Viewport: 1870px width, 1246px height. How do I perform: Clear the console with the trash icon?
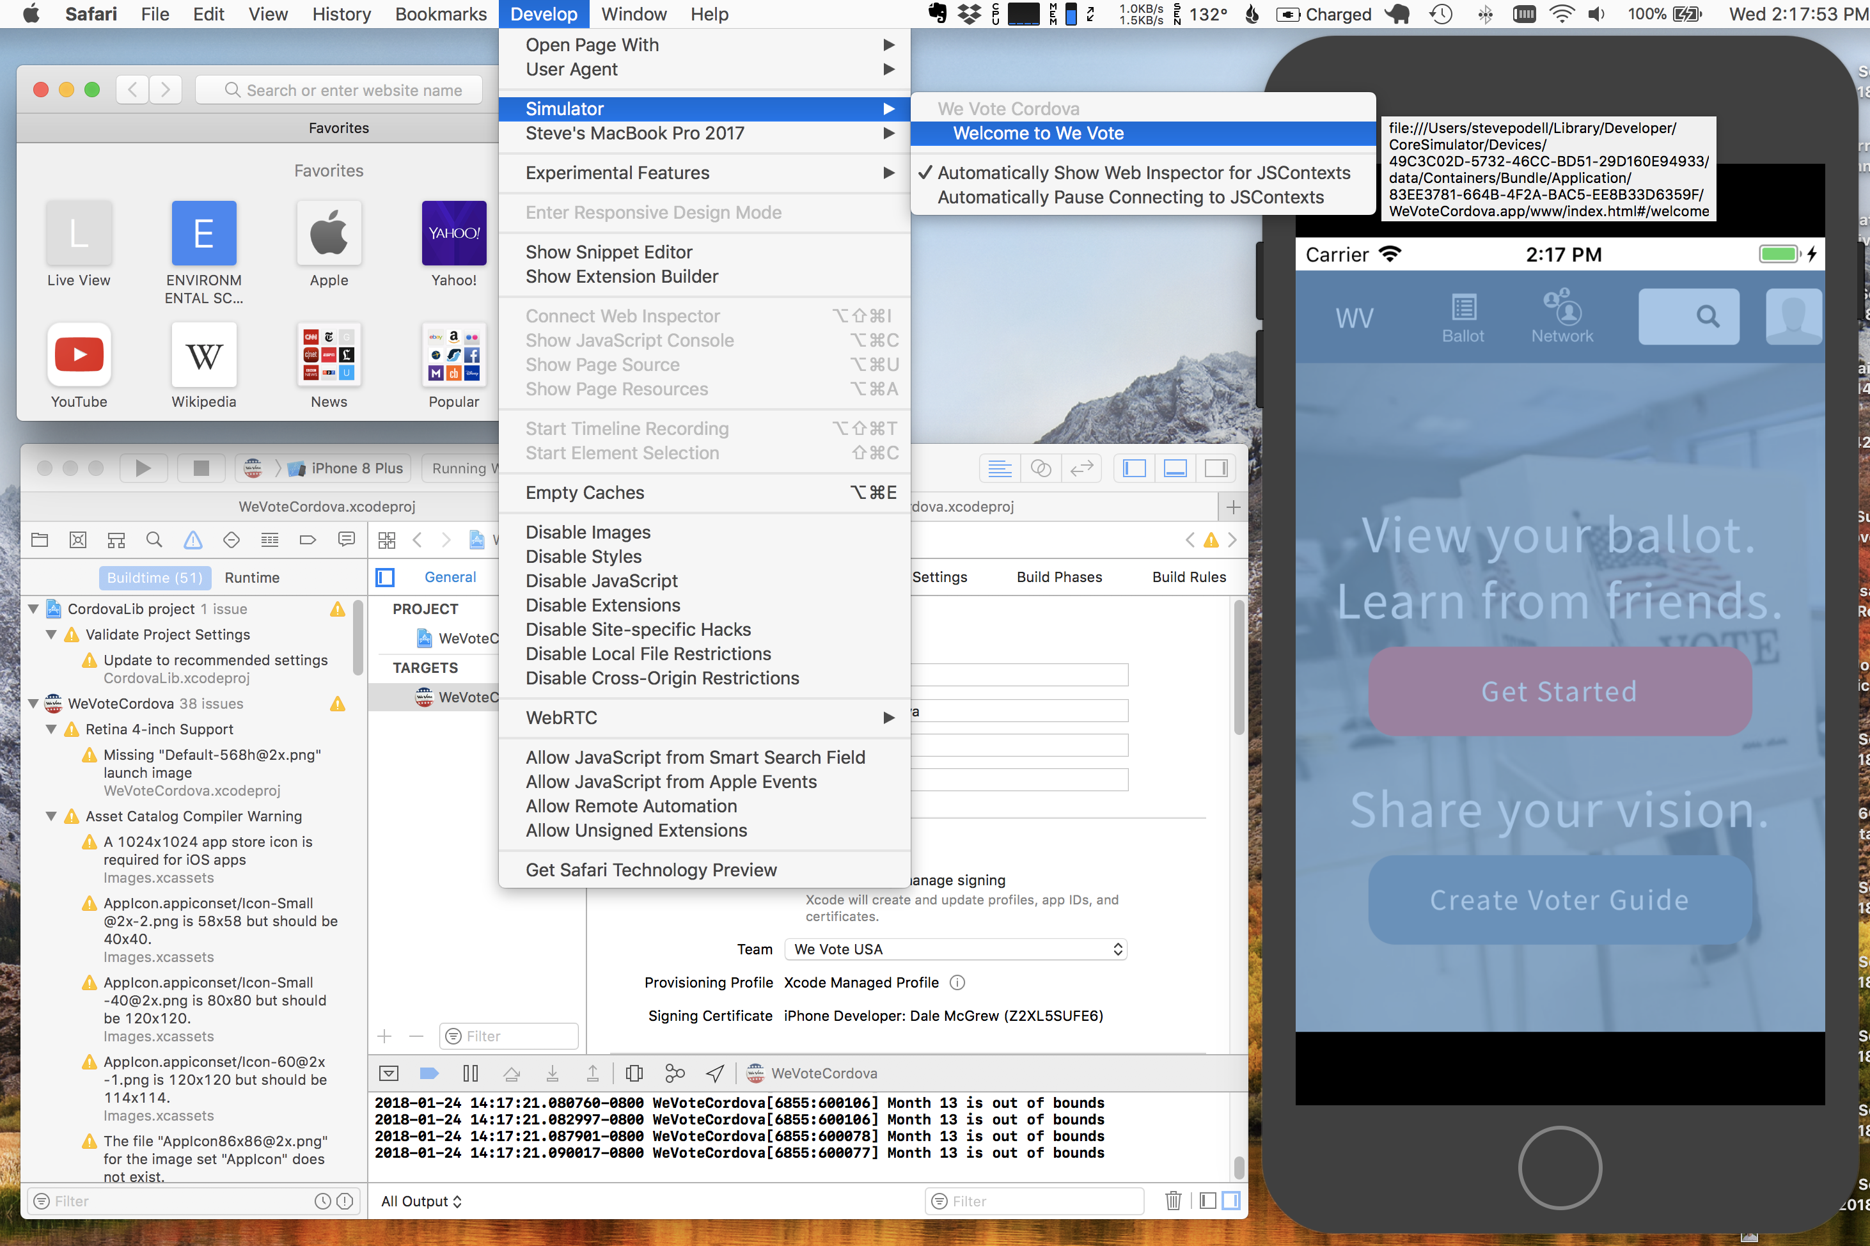click(1172, 1201)
